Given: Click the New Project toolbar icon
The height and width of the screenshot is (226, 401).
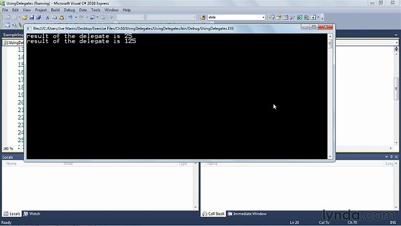Looking at the screenshot, I should coord(8,17).
